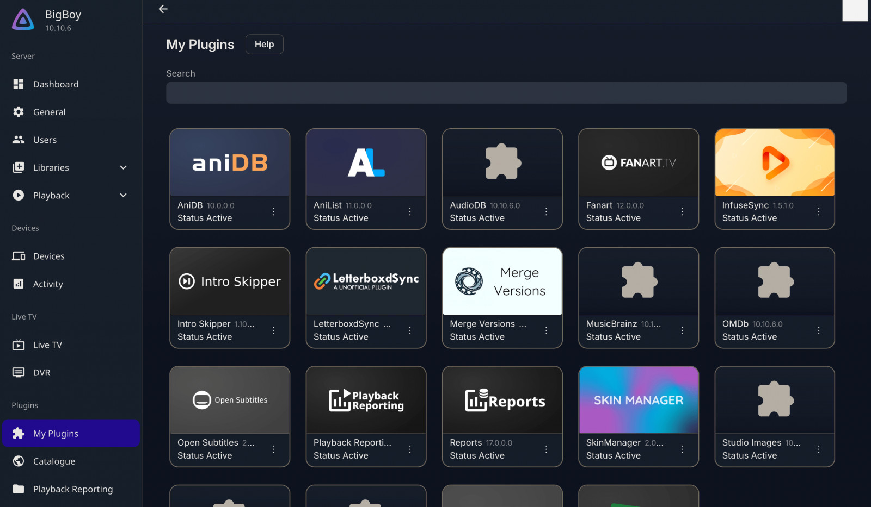
Task: Click the back arrow icon
Action: point(163,9)
